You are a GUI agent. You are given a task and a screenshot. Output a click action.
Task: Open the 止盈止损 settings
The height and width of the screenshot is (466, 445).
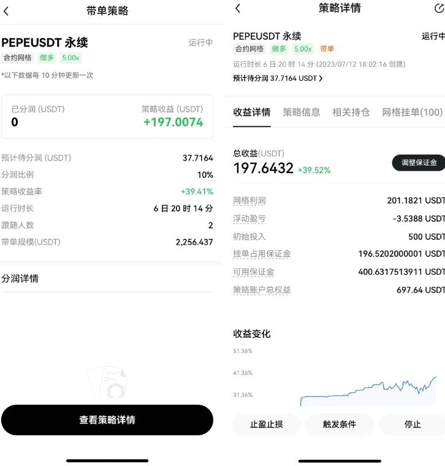click(267, 424)
